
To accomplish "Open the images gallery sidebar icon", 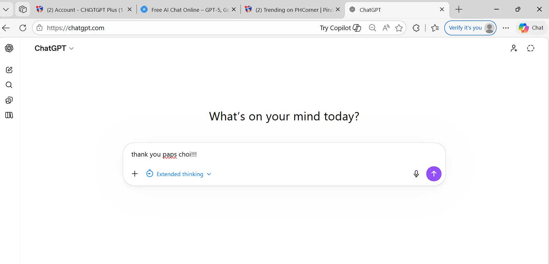I will (x=9, y=100).
